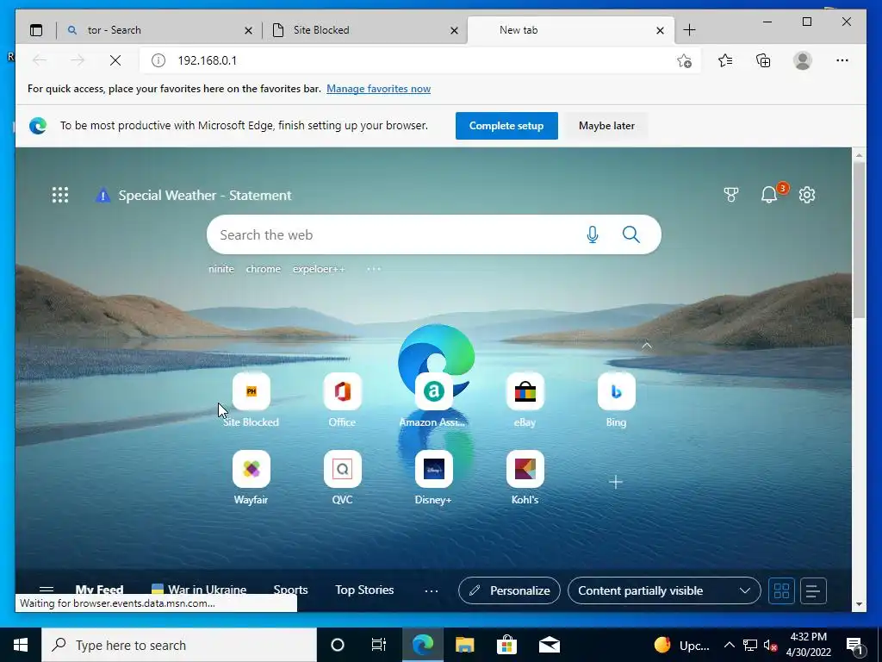The width and height of the screenshot is (882, 662).
Task: Open File Explorer from taskbar
Action: click(464, 645)
